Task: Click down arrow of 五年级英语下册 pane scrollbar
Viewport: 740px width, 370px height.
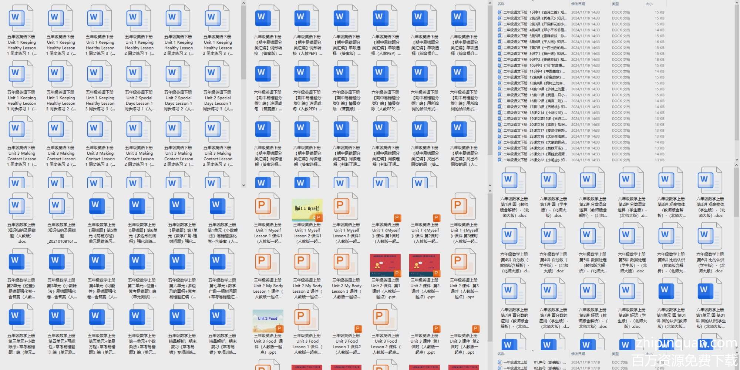Action: click(x=243, y=185)
